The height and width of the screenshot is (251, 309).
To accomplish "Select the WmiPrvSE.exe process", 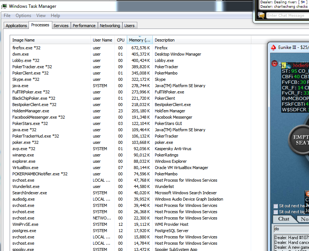I will 131,224.
